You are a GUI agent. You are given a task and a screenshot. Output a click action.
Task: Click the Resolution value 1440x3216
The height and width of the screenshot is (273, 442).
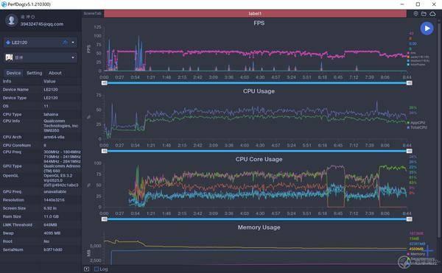(x=54, y=200)
